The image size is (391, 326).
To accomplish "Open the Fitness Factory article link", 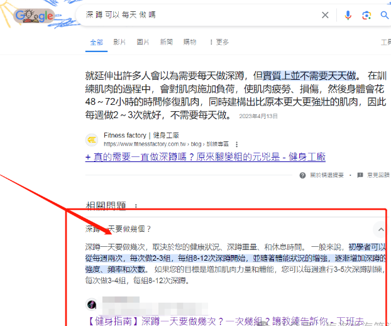I will coord(206,157).
